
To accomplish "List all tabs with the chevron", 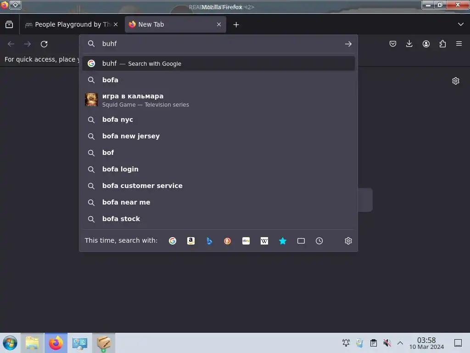I will pyautogui.click(x=461, y=24).
